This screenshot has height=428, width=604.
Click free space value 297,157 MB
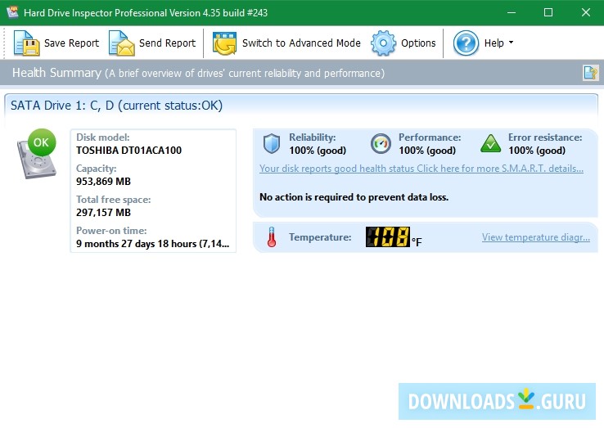(x=103, y=213)
